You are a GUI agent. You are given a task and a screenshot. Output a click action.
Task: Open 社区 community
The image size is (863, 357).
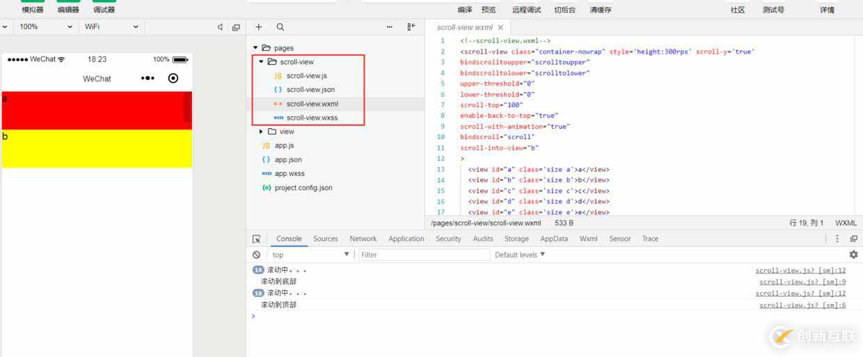[x=738, y=10]
